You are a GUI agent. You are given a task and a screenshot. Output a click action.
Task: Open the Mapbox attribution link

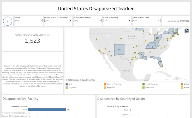pyautogui.click(x=72, y=80)
